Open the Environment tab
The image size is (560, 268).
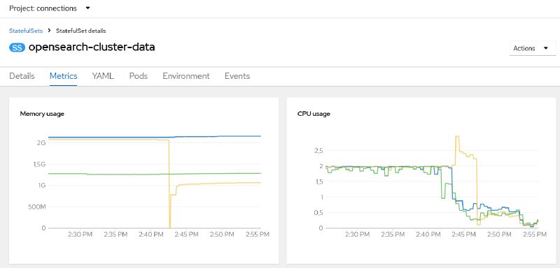coord(186,76)
